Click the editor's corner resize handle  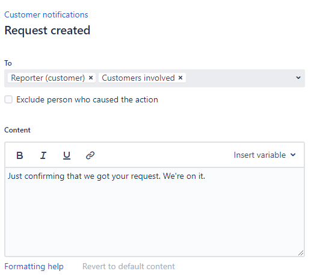click(301, 253)
